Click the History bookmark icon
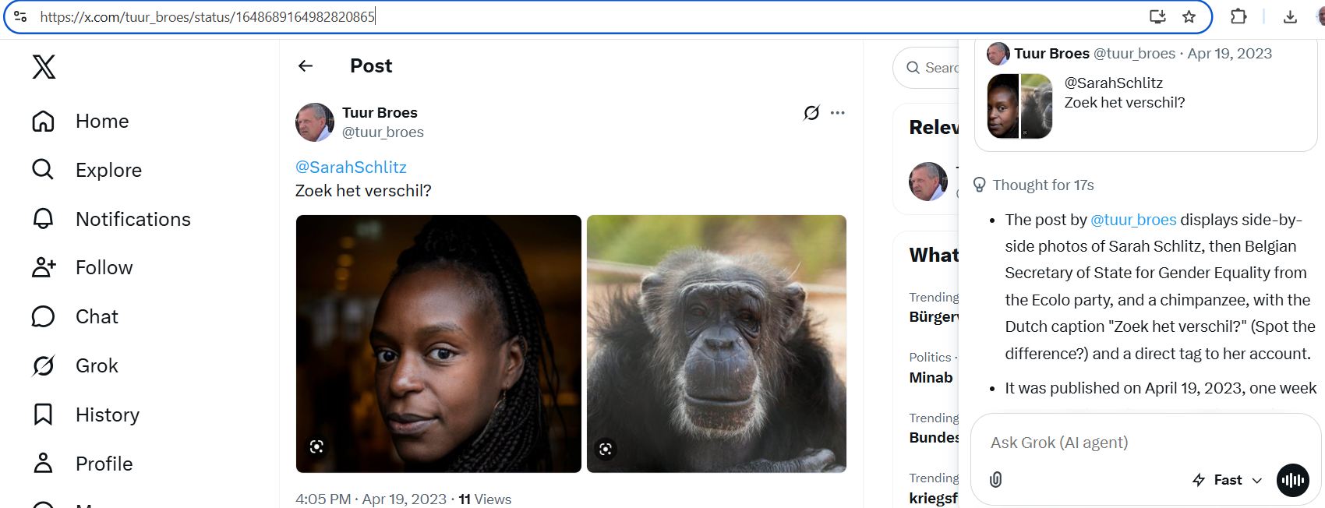Image resolution: width=1325 pixels, height=508 pixels. coord(43,415)
